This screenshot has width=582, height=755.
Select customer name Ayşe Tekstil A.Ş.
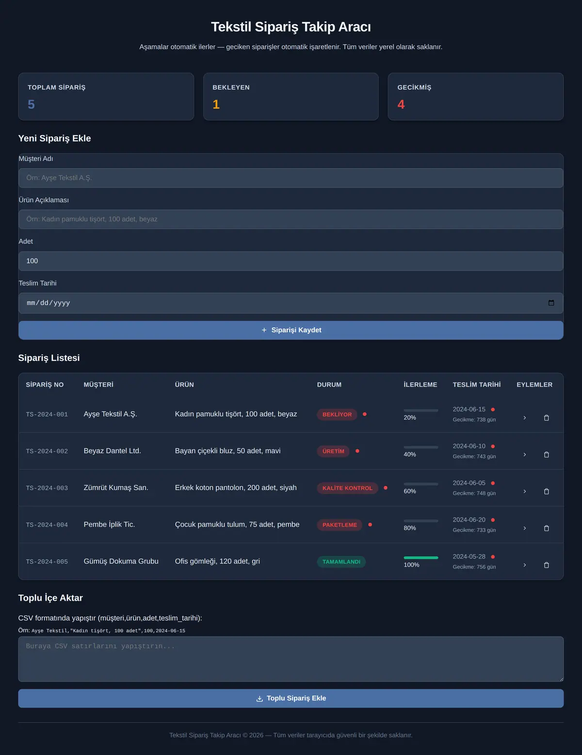pyautogui.click(x=111, y=414)
